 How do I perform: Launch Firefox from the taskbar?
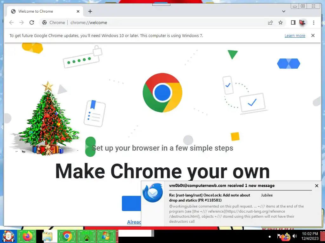(x=27, y=236)
